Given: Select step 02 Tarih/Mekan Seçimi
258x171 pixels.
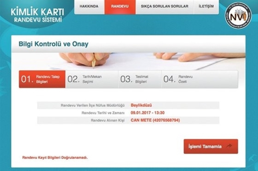Looking at the screenshot, I should coord(91,79).
